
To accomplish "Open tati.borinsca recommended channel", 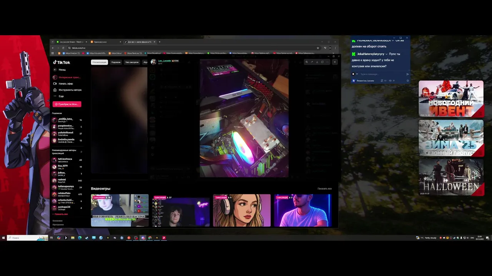I will click(x=67, y=160).
